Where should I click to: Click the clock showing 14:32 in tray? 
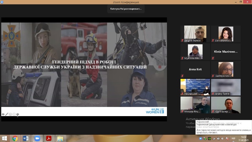(243, 138)
